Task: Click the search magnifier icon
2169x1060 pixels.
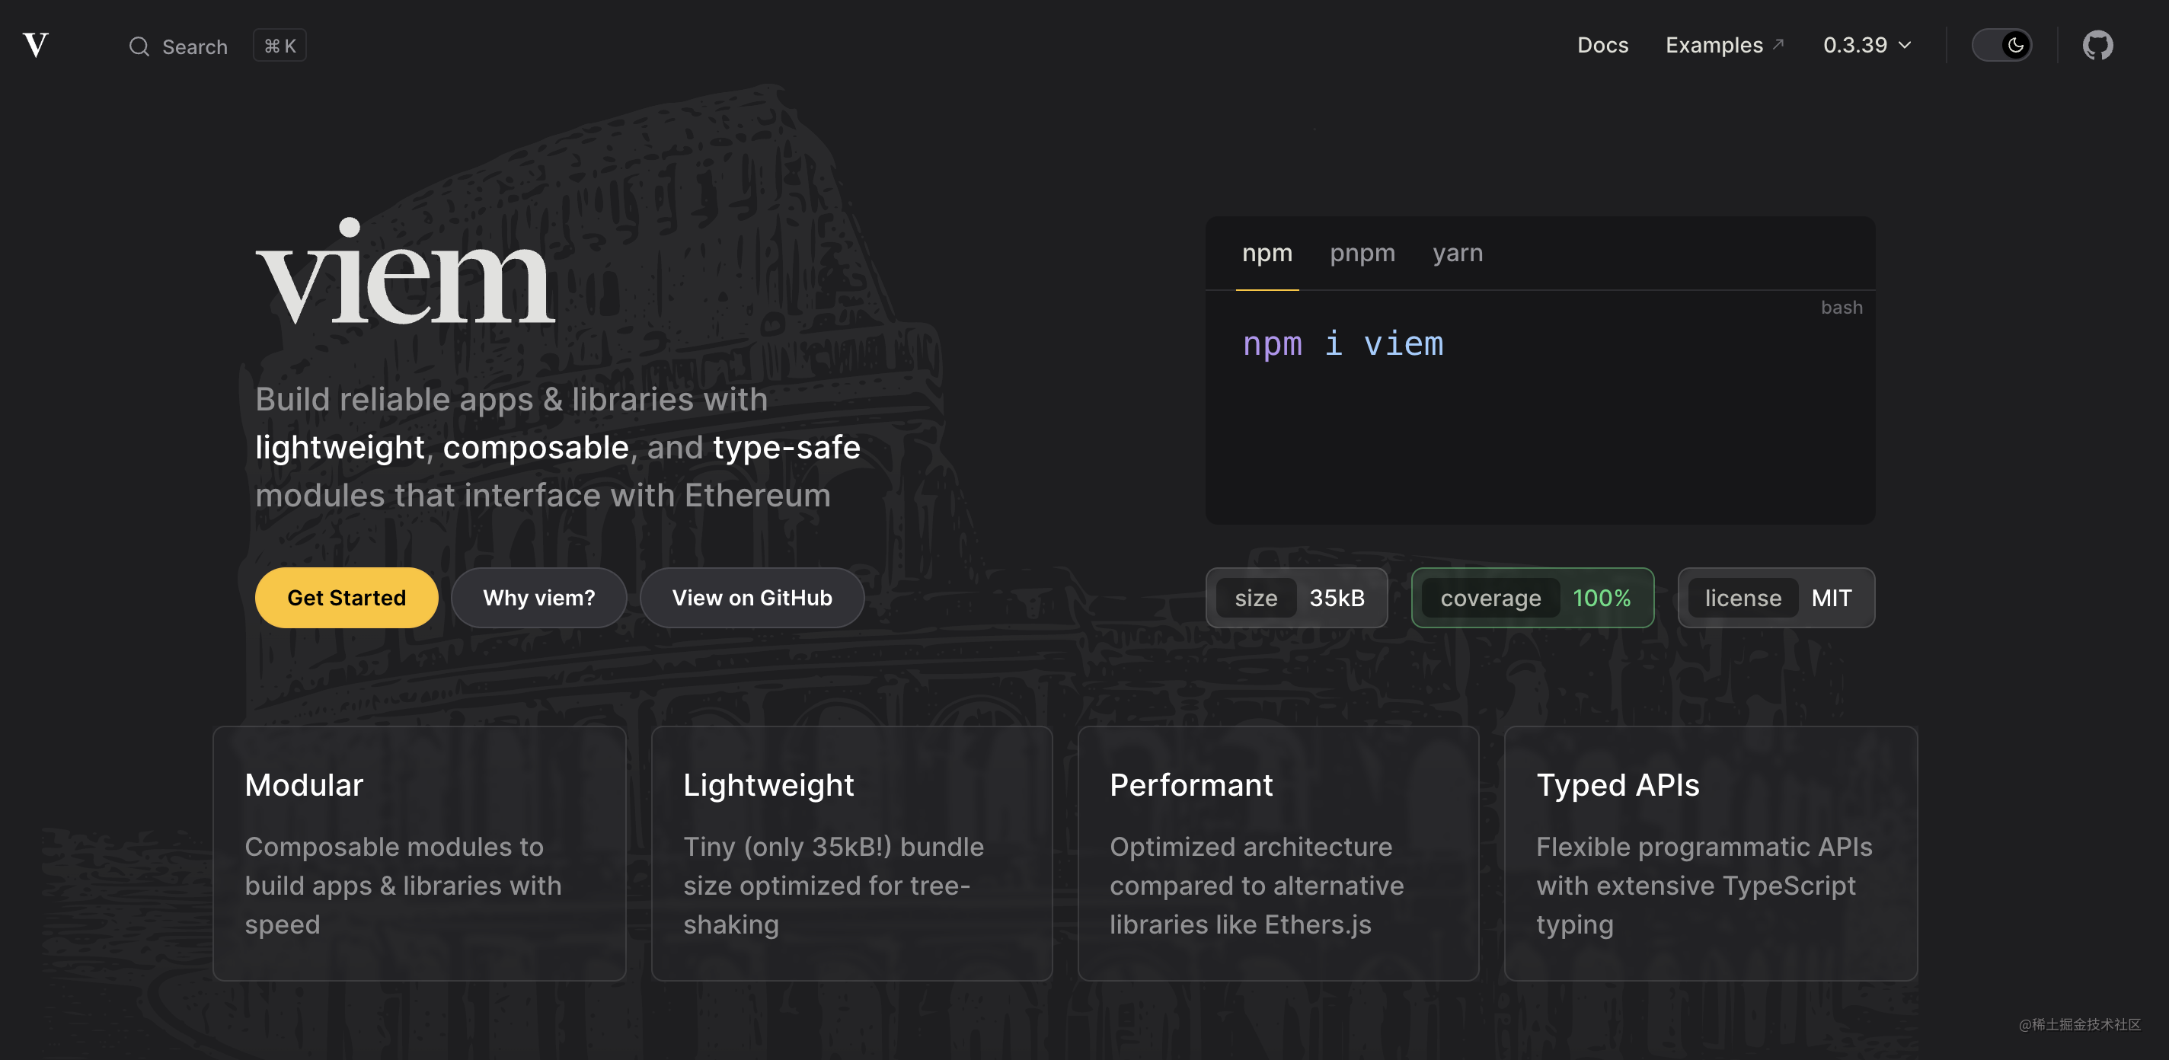Action: point(139,46)
